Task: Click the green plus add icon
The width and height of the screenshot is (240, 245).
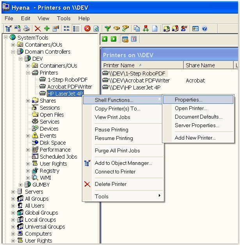Action: [46, 28]
